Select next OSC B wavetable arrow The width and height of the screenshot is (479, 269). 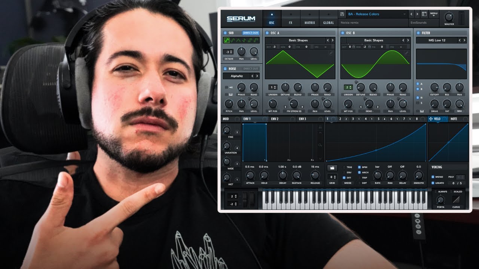click(408, 40)
